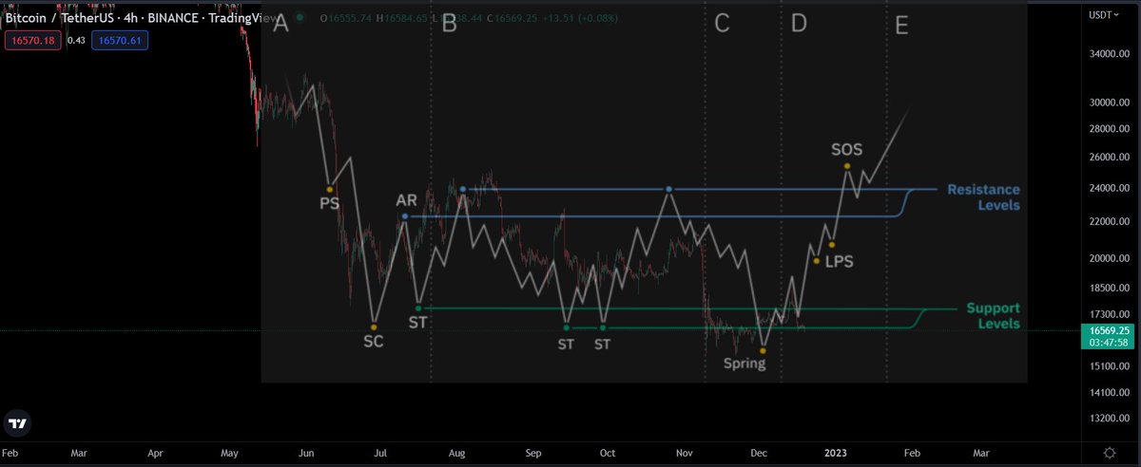Click the Jun label on time axis
The image size is (1141, 467).
305,454
